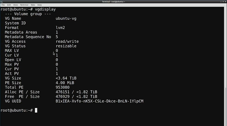The width and height of the screenshot is (227, 126).
Task: Click the Terminal window title bar
Action: [x=113, y=2]
